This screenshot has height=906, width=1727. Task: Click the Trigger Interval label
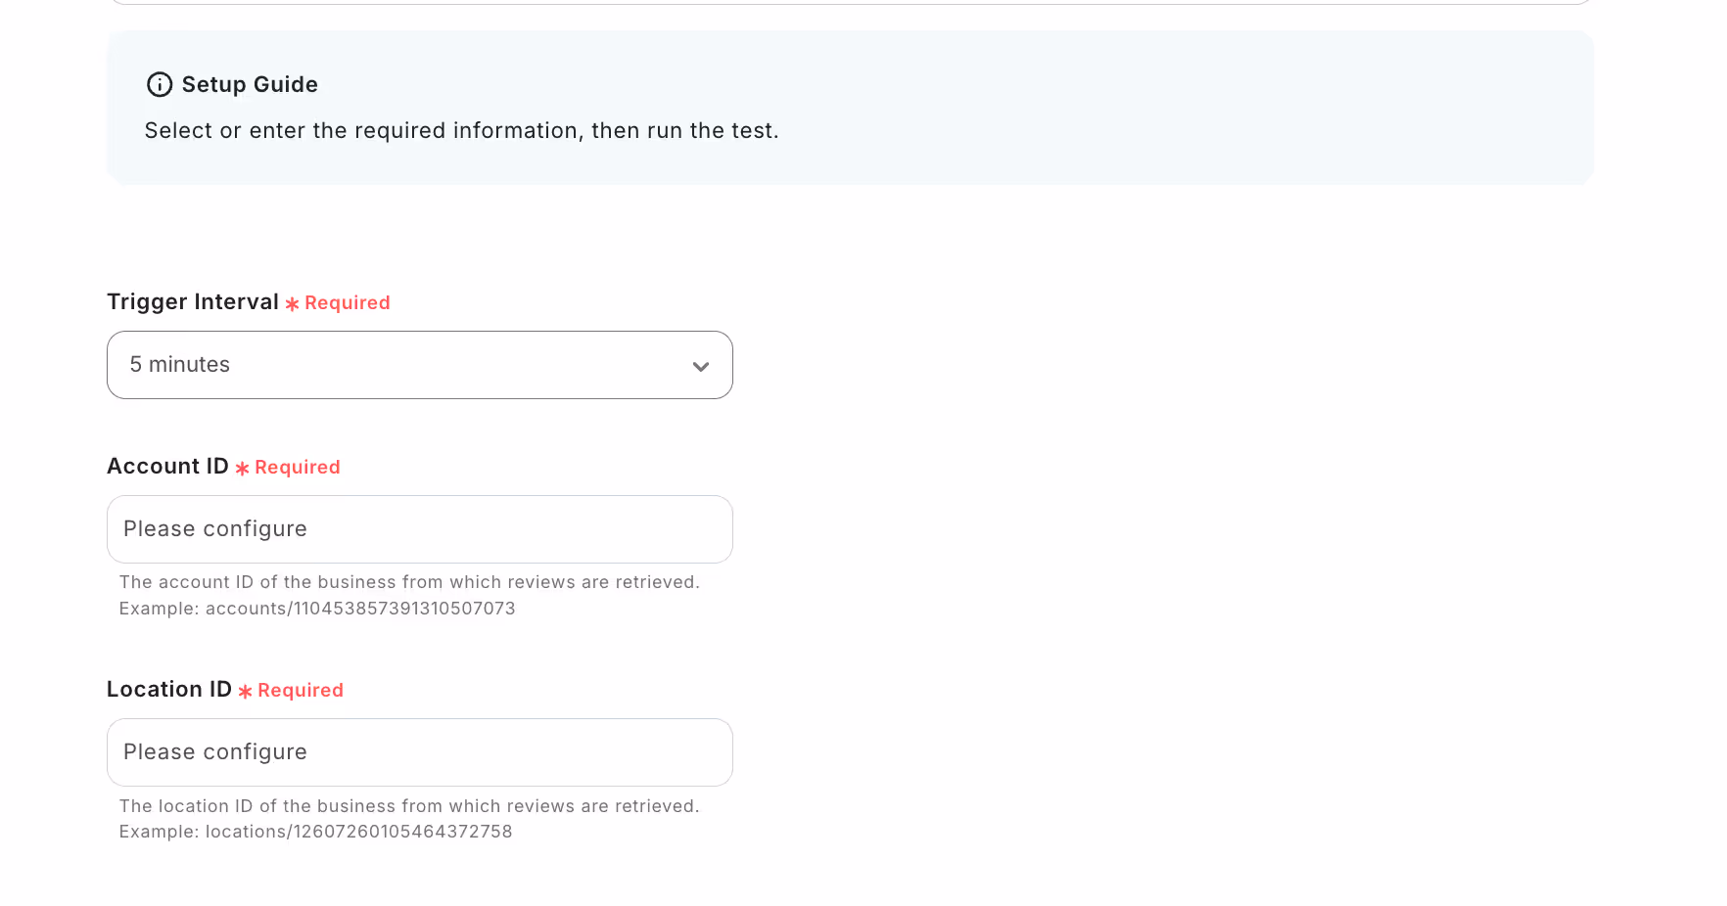pos(193,302)
